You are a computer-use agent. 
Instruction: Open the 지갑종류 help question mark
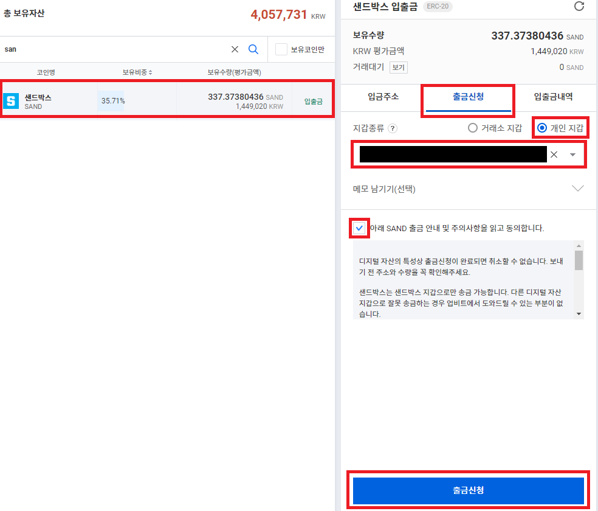coord(393,128)
